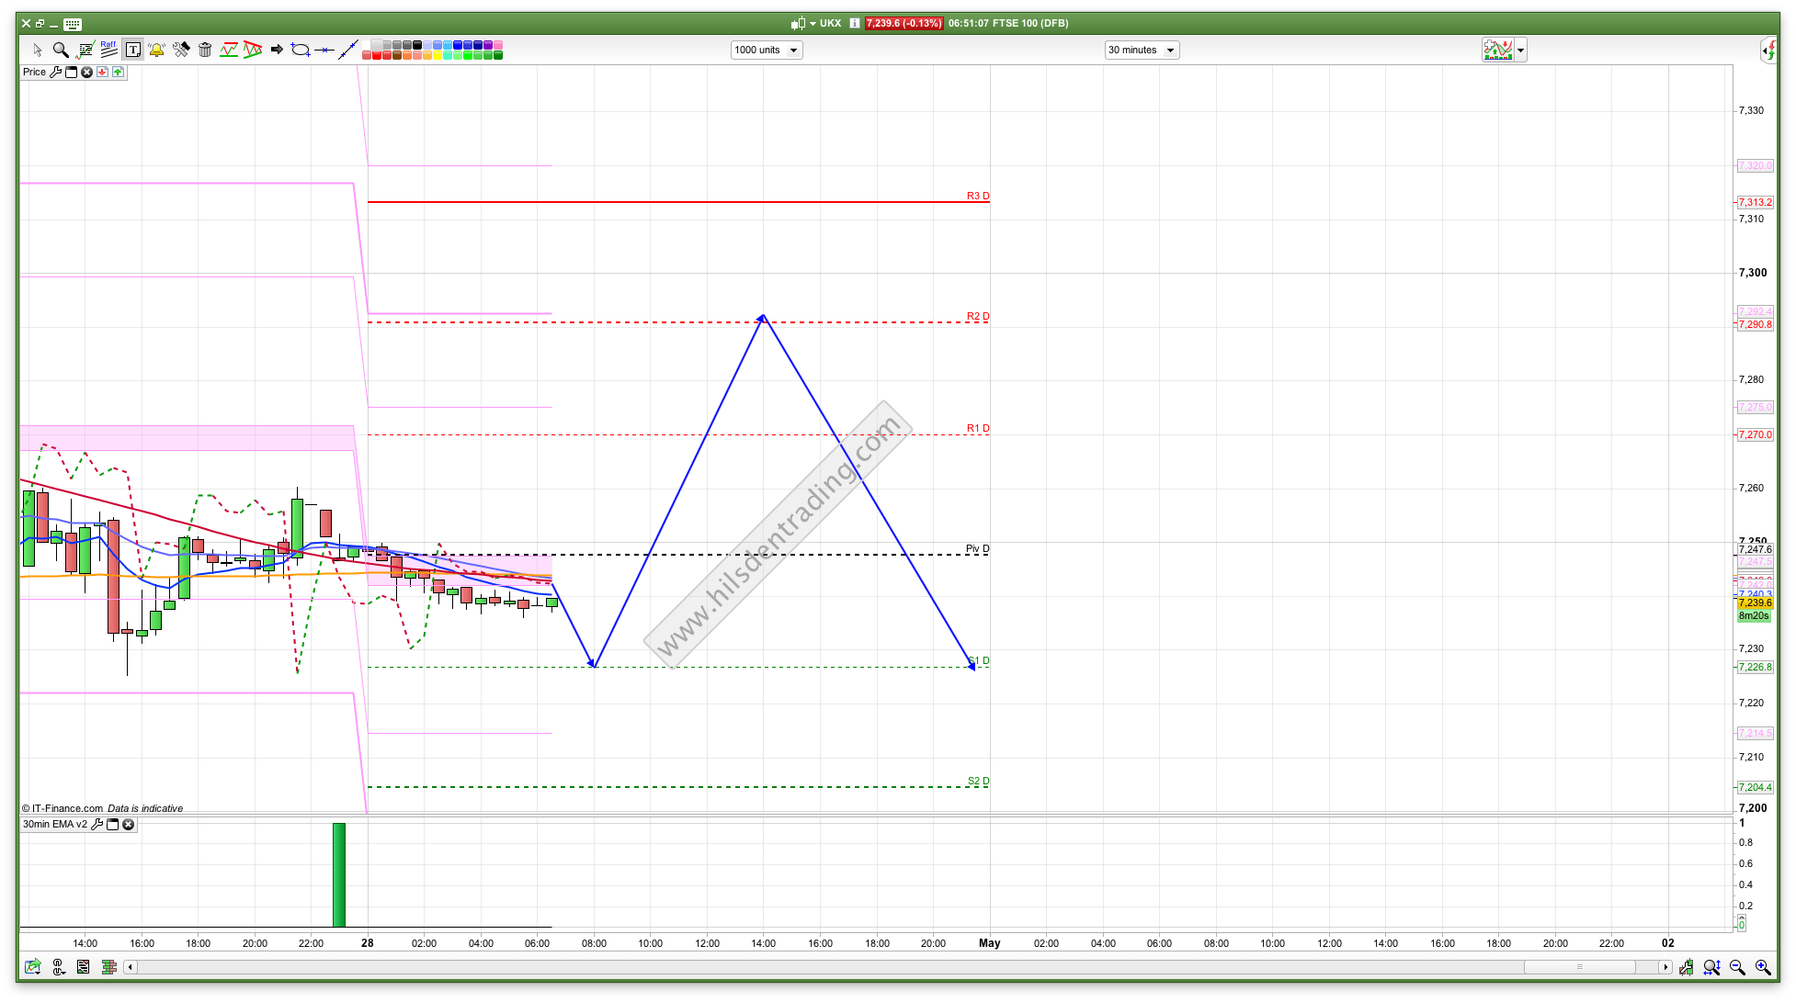Move Price panel down with red arrow
The image size is (1796, 1002).
pyautogui.click(x=102, y=72)
